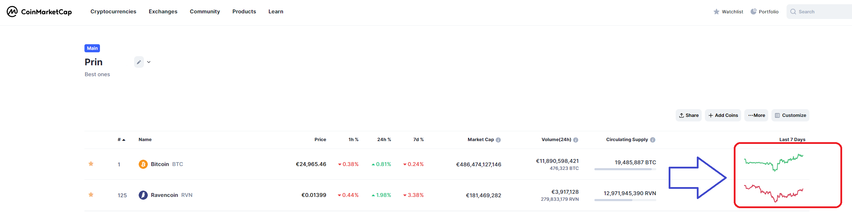Image resolution: width=852 pixels, height=212 pixels.
Task: Open the Ravencoin RVN name link
Action: [172, 195]
